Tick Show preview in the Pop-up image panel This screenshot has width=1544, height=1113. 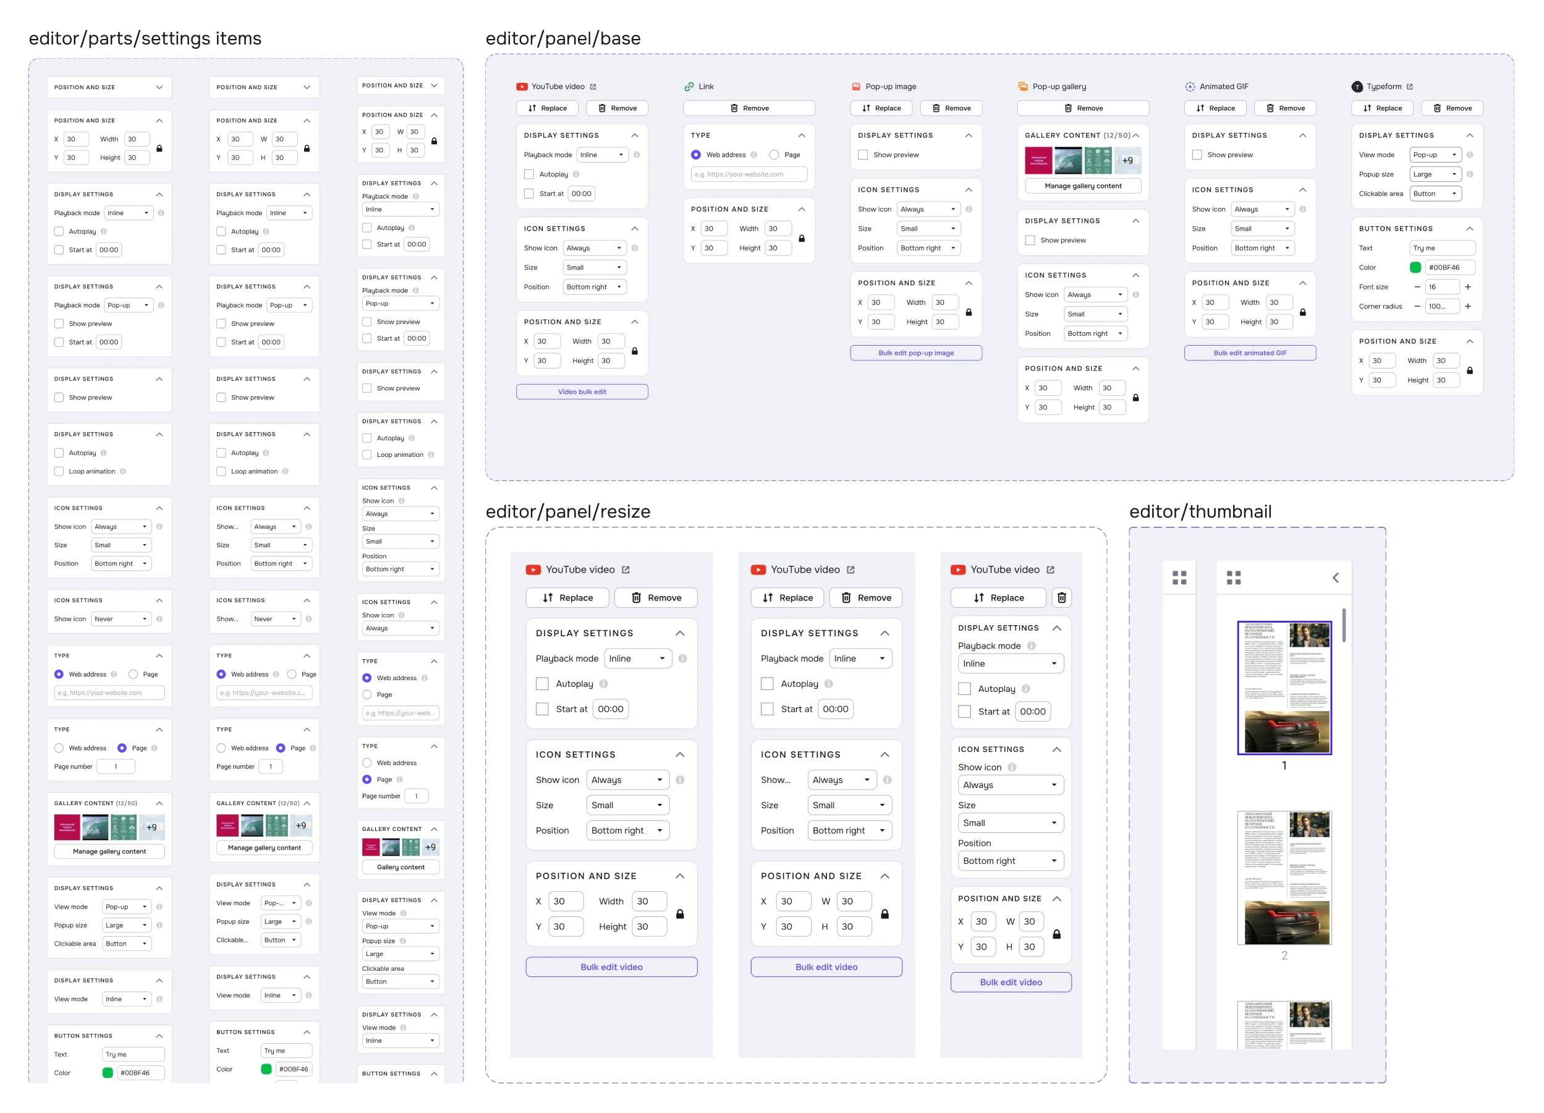tap(863, 155)
